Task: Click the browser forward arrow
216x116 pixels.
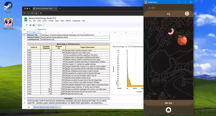Action: [x=28, y=13]
